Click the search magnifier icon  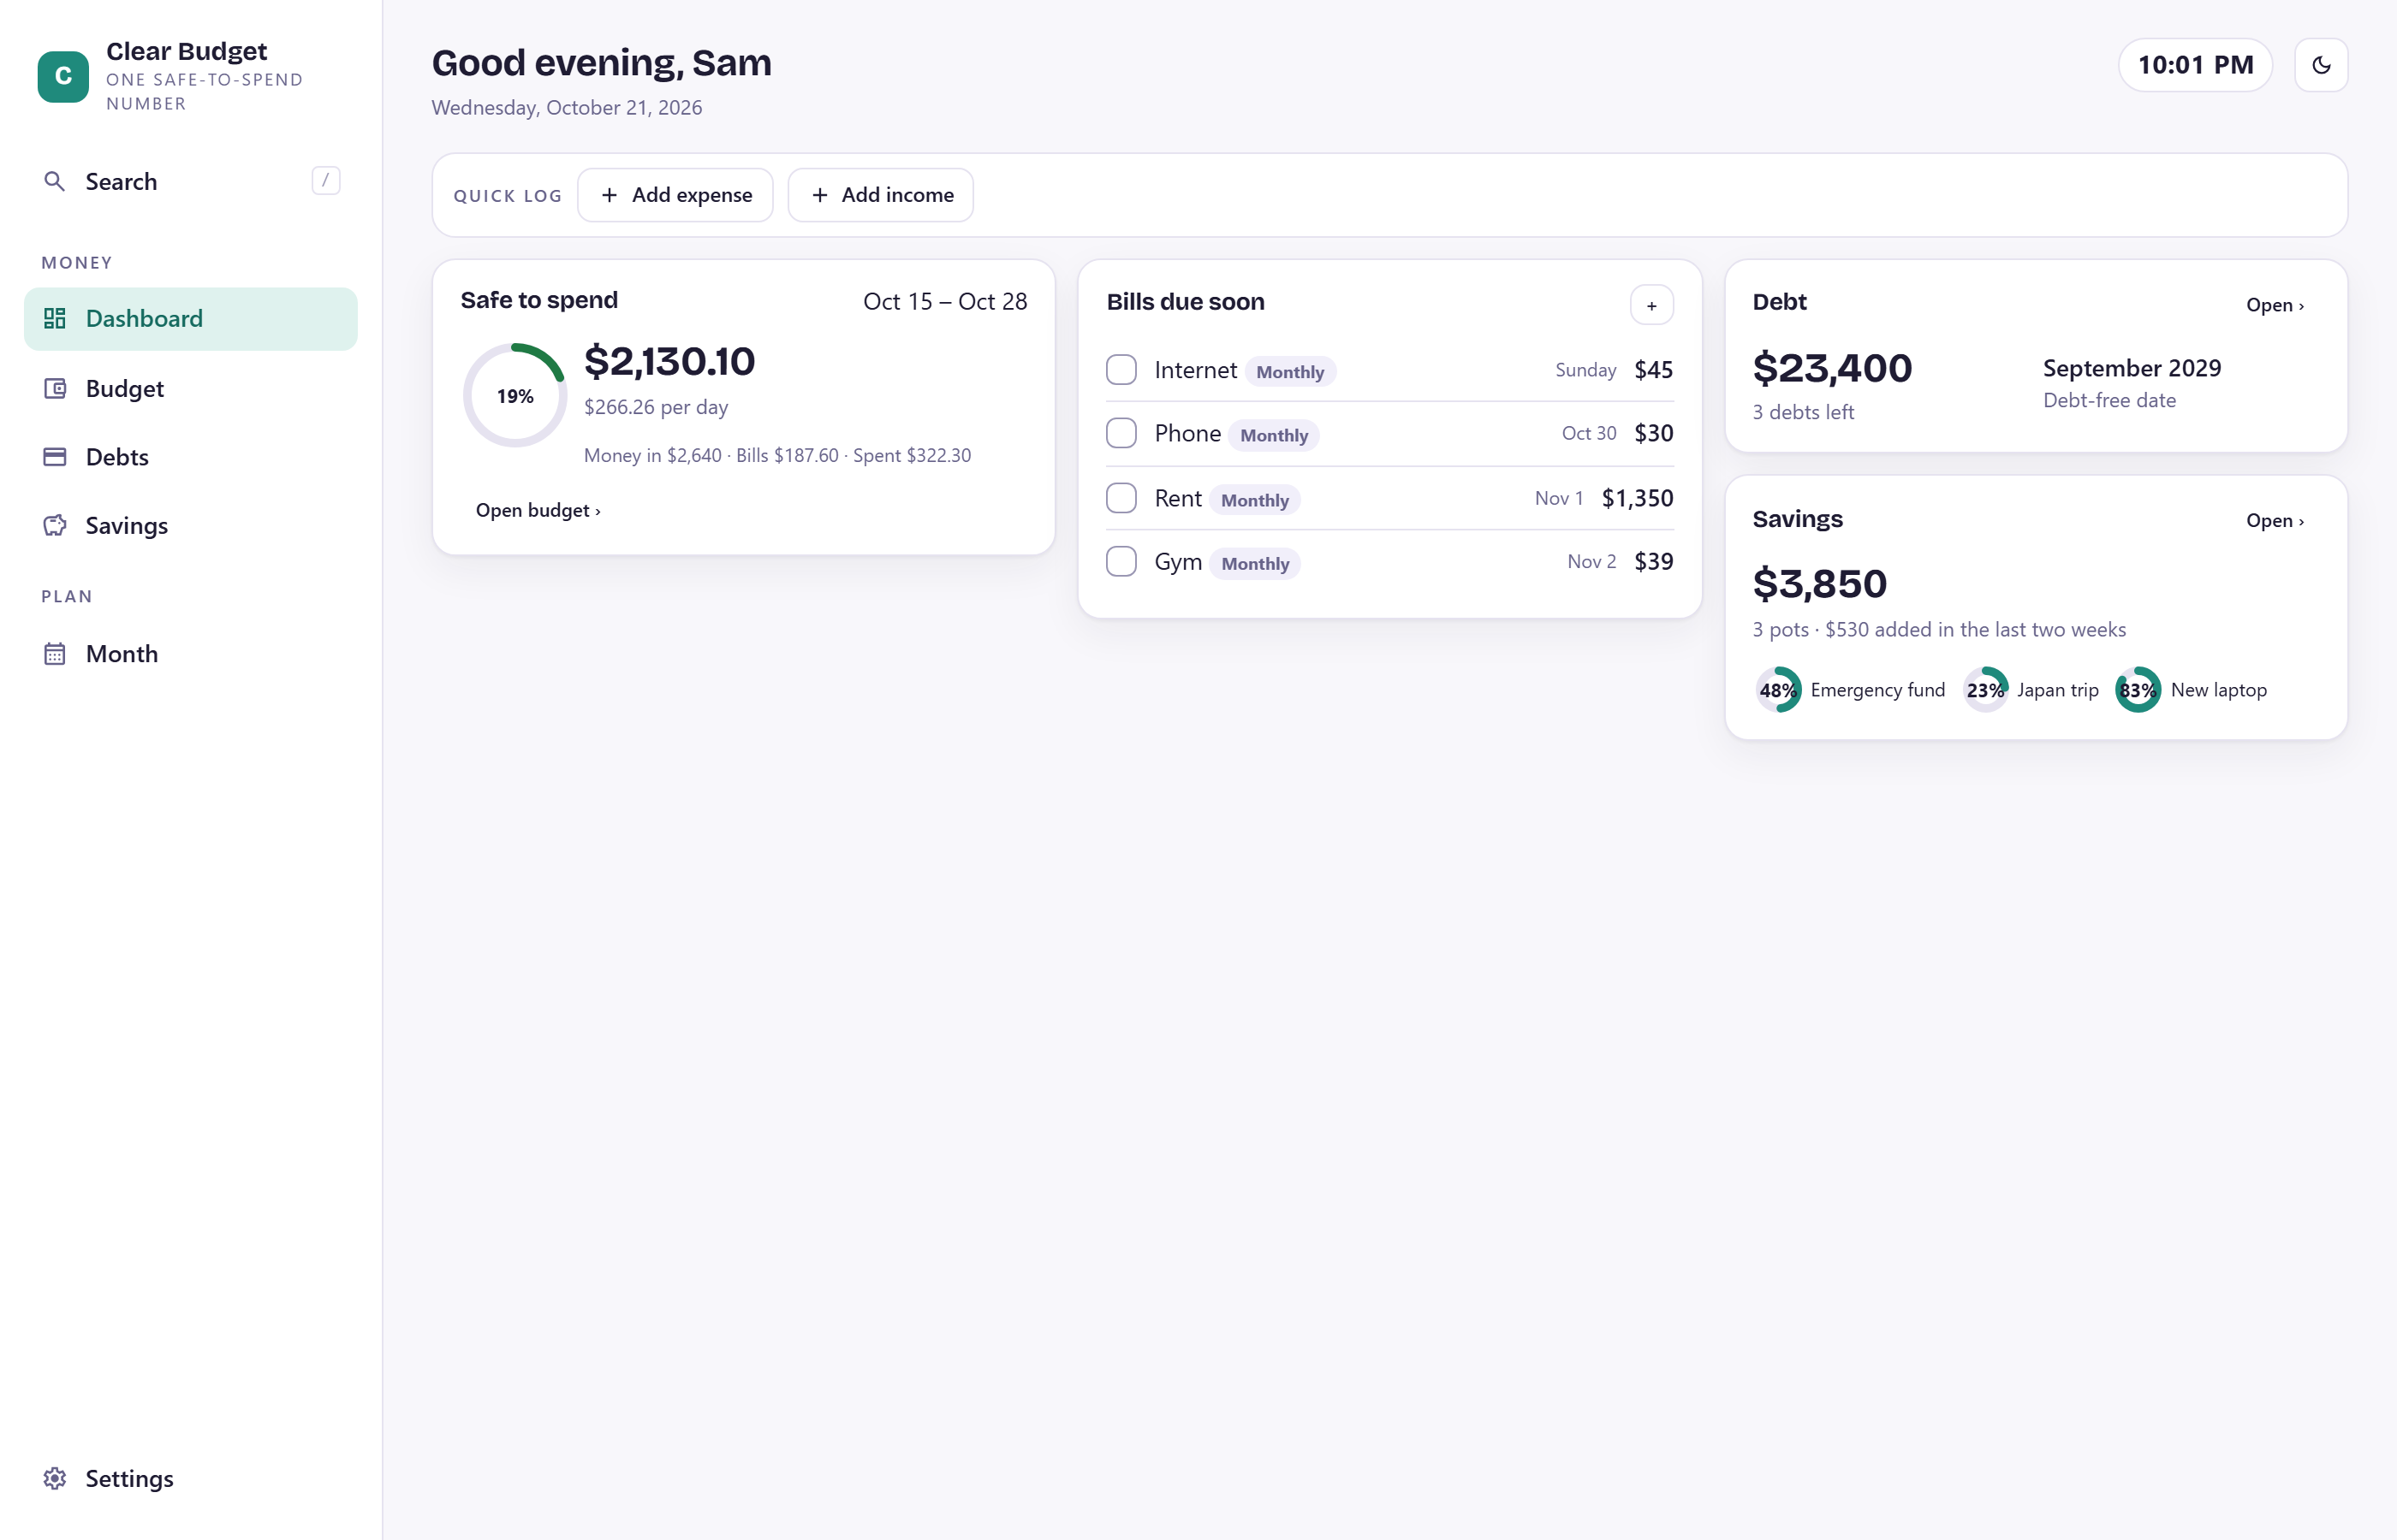coord(55,181)
